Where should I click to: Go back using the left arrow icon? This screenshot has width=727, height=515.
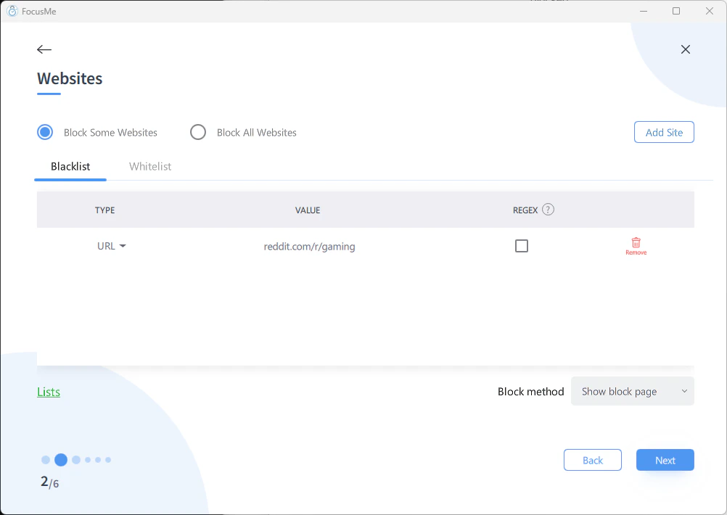tap(44, 49)
